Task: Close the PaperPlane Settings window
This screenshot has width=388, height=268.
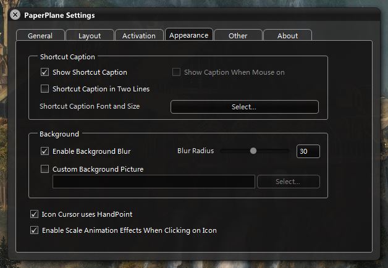Action: (x=15, y=15)
